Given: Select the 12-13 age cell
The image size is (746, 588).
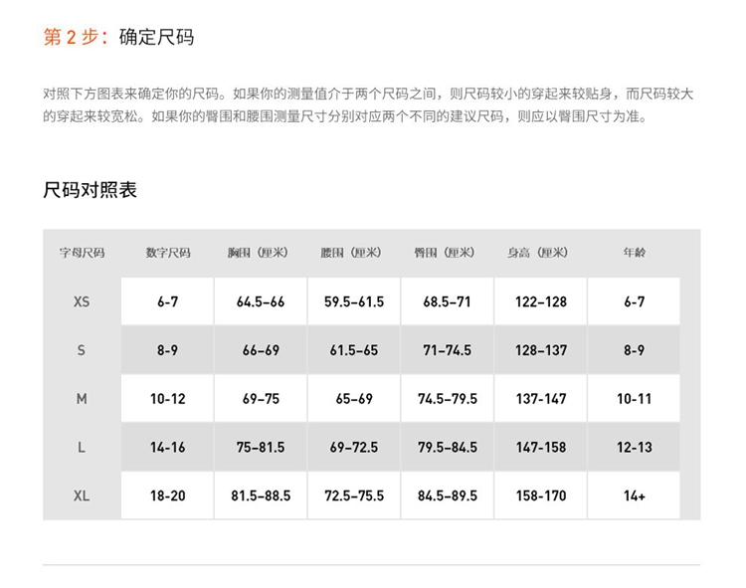Looking at the screenshot, I should (634, 448).
